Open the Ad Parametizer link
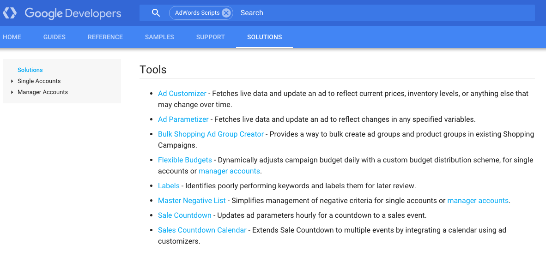Screen dimensions: 546x263 point(183,120)
